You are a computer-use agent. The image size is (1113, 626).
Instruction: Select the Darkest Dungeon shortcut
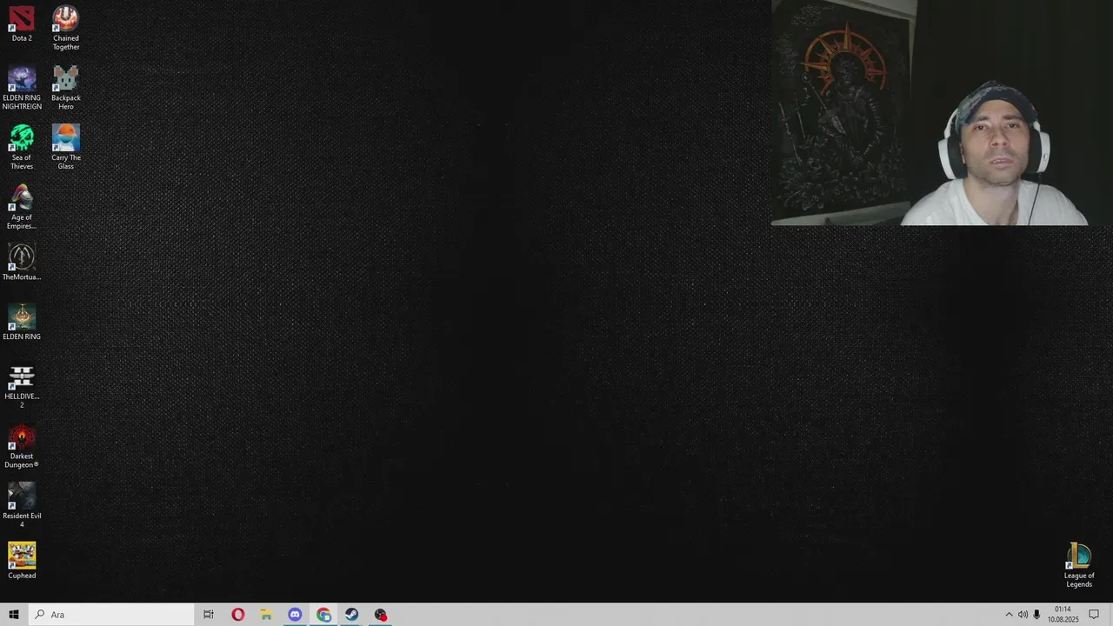point(22,446)
